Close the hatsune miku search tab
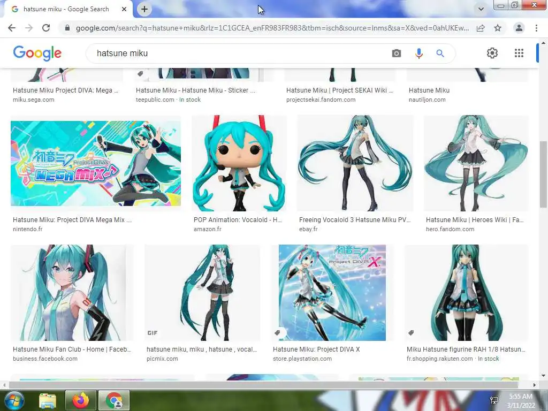548x411 pixels. (x=124, y=9)
